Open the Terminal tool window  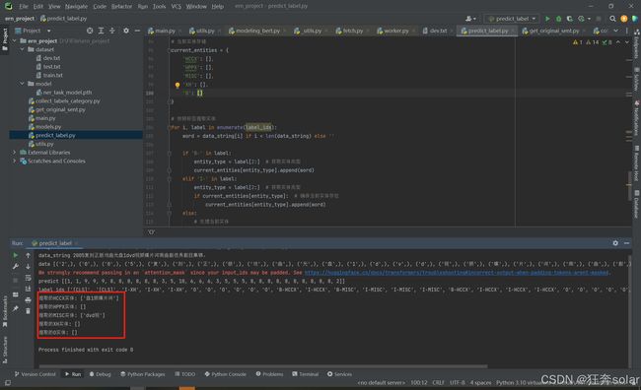306,374
